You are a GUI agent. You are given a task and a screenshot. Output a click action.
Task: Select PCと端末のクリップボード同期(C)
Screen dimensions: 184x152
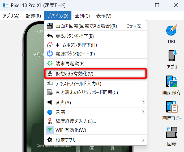click(96, 92)
